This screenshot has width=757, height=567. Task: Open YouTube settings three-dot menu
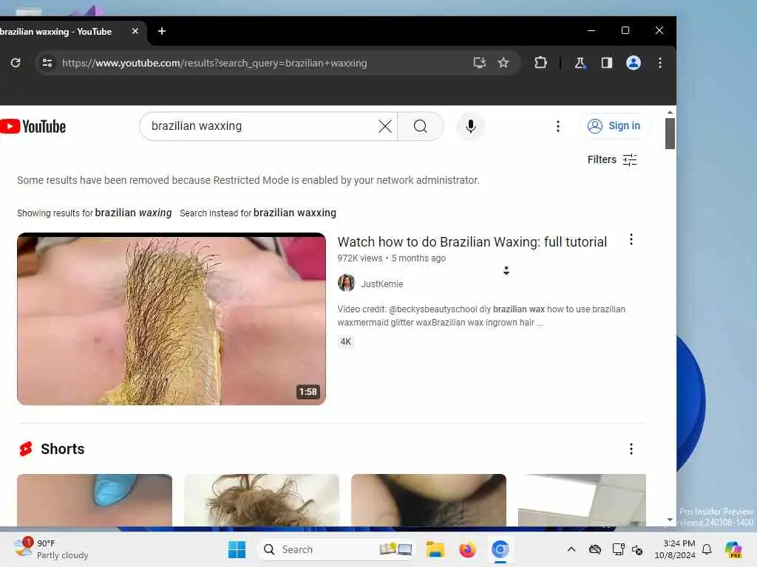557,126
